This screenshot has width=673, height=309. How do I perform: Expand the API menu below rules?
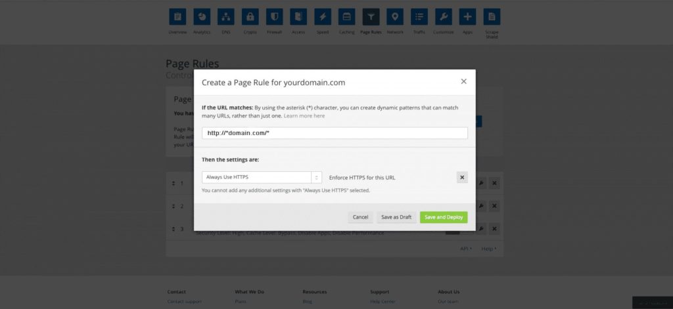466,249
